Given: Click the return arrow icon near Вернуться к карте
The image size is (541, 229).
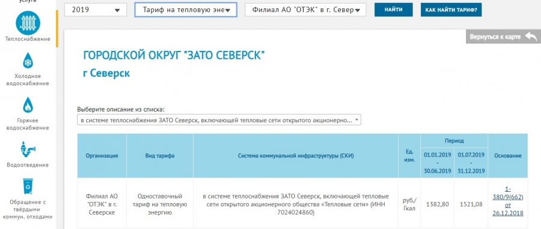Looking at the screenshot, I should [x=531, y=37].
